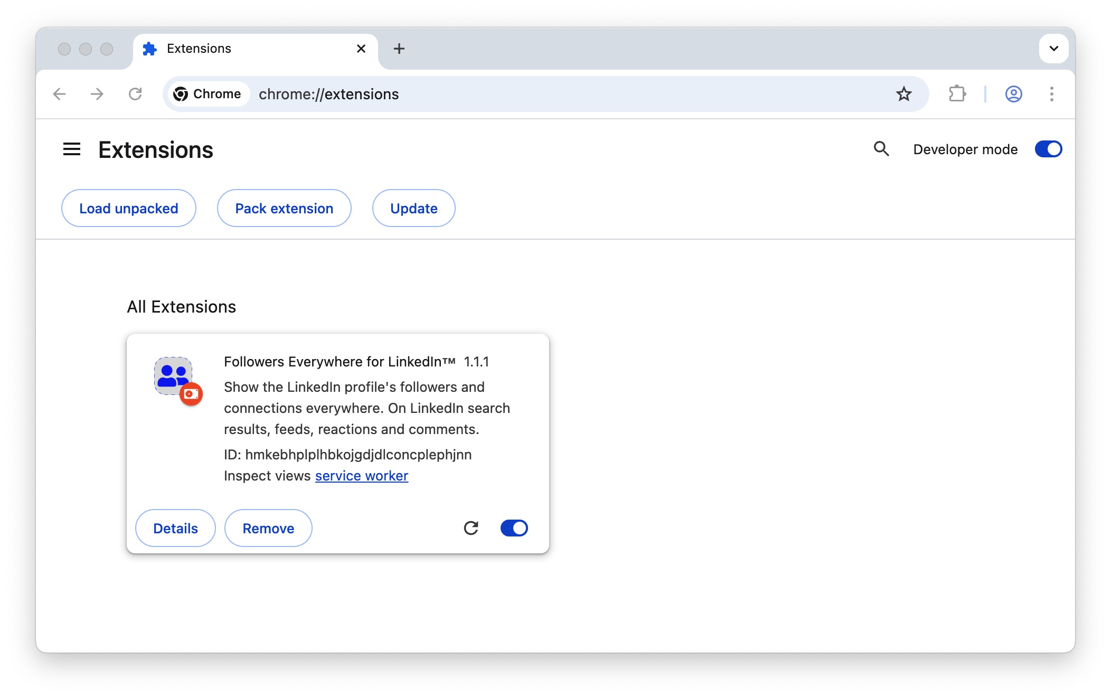Click the back navigation arrow
1111x697 pixels.
pyautogui.click(x=60, y=94)
